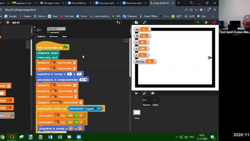
Task: Edit the sprite name field Персонаж
Action: (56, 29)
